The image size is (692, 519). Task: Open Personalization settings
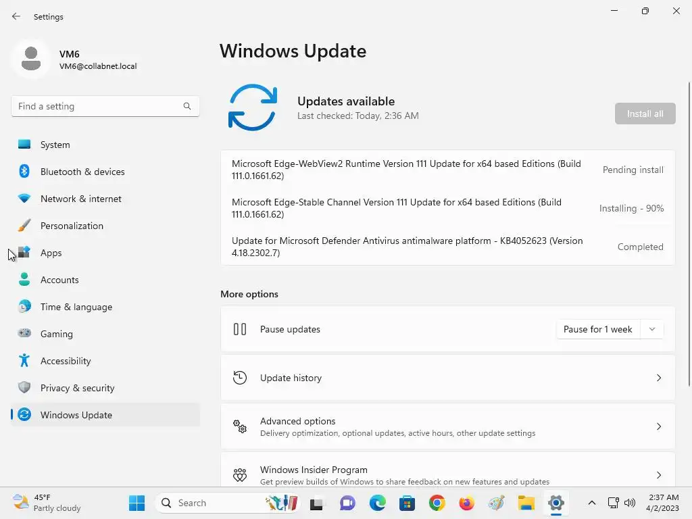pyautogui.click(x=105, y=226)
